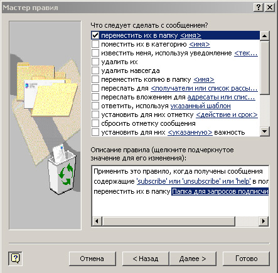Click <имя> link in 'переместить их в папку'

pos(191,36)
